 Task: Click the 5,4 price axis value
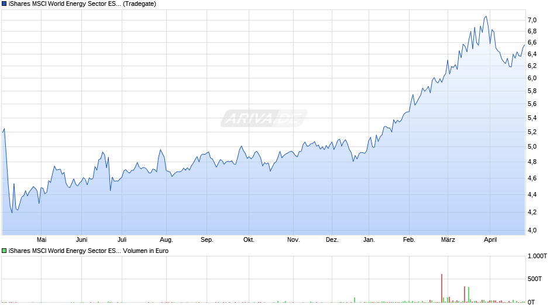click(532, 118)
